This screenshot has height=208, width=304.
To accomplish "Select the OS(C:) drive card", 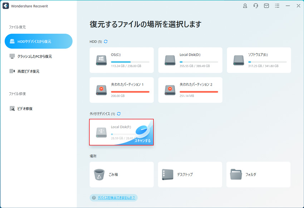I will click(122, 60).
